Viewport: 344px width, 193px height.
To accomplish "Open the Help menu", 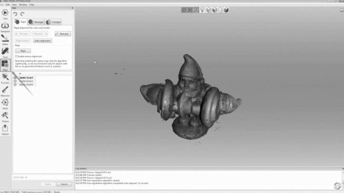I will click(32, 5).
